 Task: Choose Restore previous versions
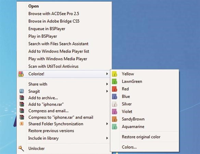[x=51, y=131]
